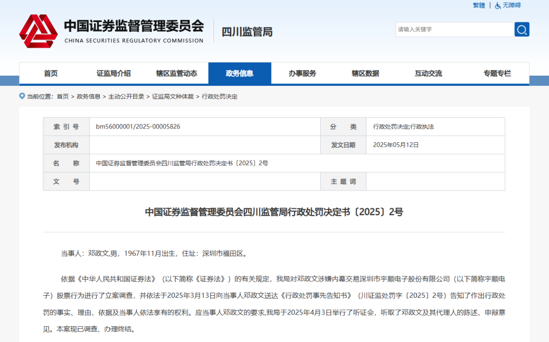Click the location pin icon in breadcrumb
Screen dimensions: 549x342
point(22,96)
